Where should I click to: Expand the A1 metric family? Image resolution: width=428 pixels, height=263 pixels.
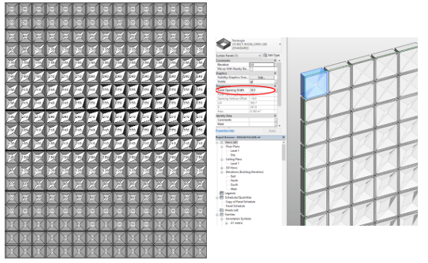tap(227, 223)
